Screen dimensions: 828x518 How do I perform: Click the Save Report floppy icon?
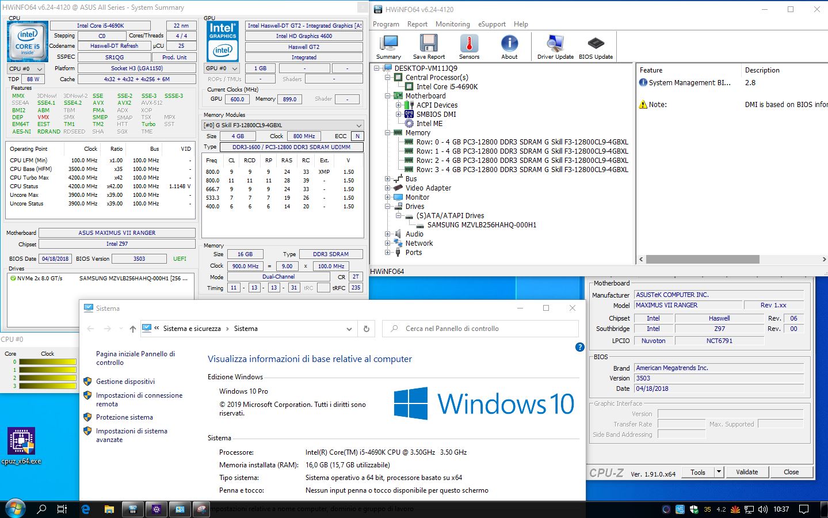tap(429, 47)
